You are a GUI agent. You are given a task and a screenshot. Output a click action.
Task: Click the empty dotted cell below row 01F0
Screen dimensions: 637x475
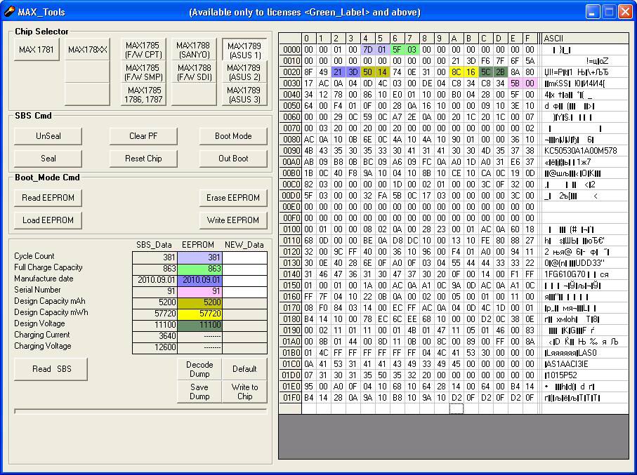point(457,408)
